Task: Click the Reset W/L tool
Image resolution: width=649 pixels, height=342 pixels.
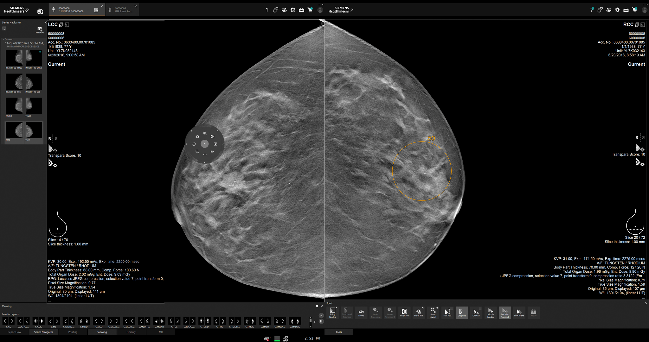Action: click(x=419, y=313)
